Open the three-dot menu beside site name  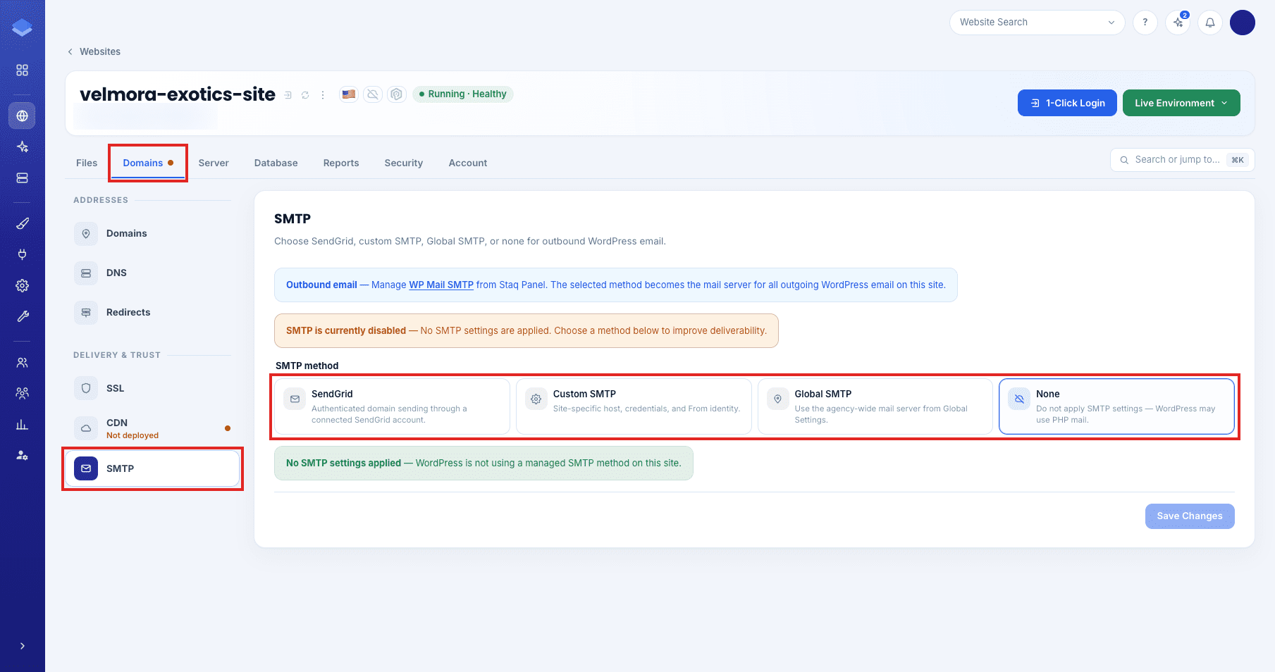(x=323, y=95)
